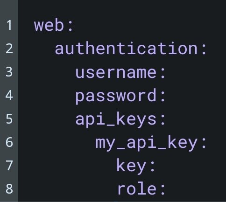Image resolution: width=226 pixels, height=202 pixels.
Task: Place cursor on api_keys key
Action: point(116,120)
